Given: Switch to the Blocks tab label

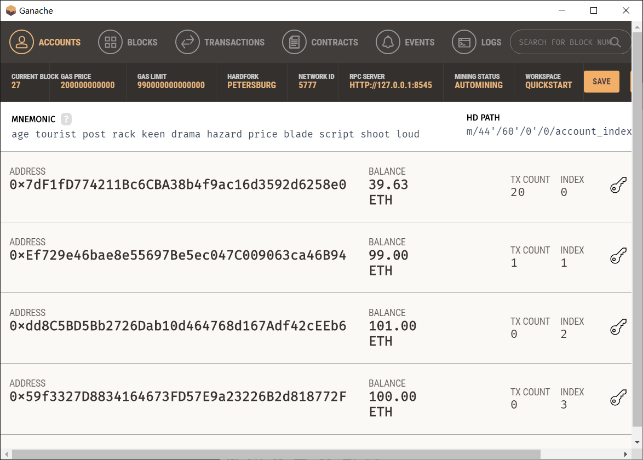Looking at the screenshot, I should coord(142,42).
